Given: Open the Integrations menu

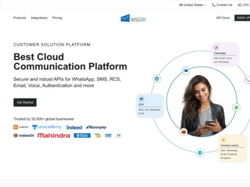Looking at the screenshot, I should [x=39, y=18].
